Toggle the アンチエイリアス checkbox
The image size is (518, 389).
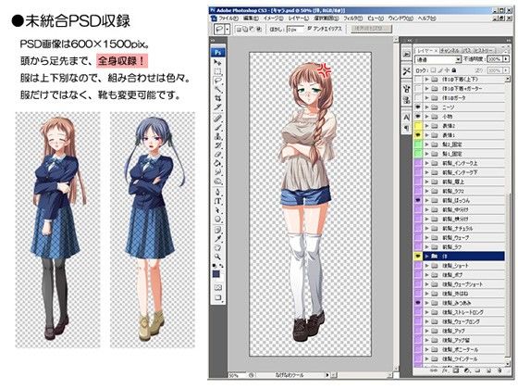310,29
